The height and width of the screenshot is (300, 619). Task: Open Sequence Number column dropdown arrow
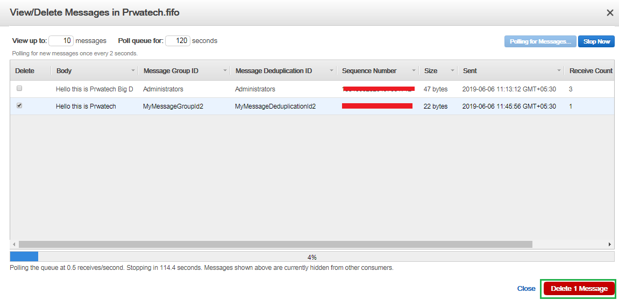click(414, 70)
